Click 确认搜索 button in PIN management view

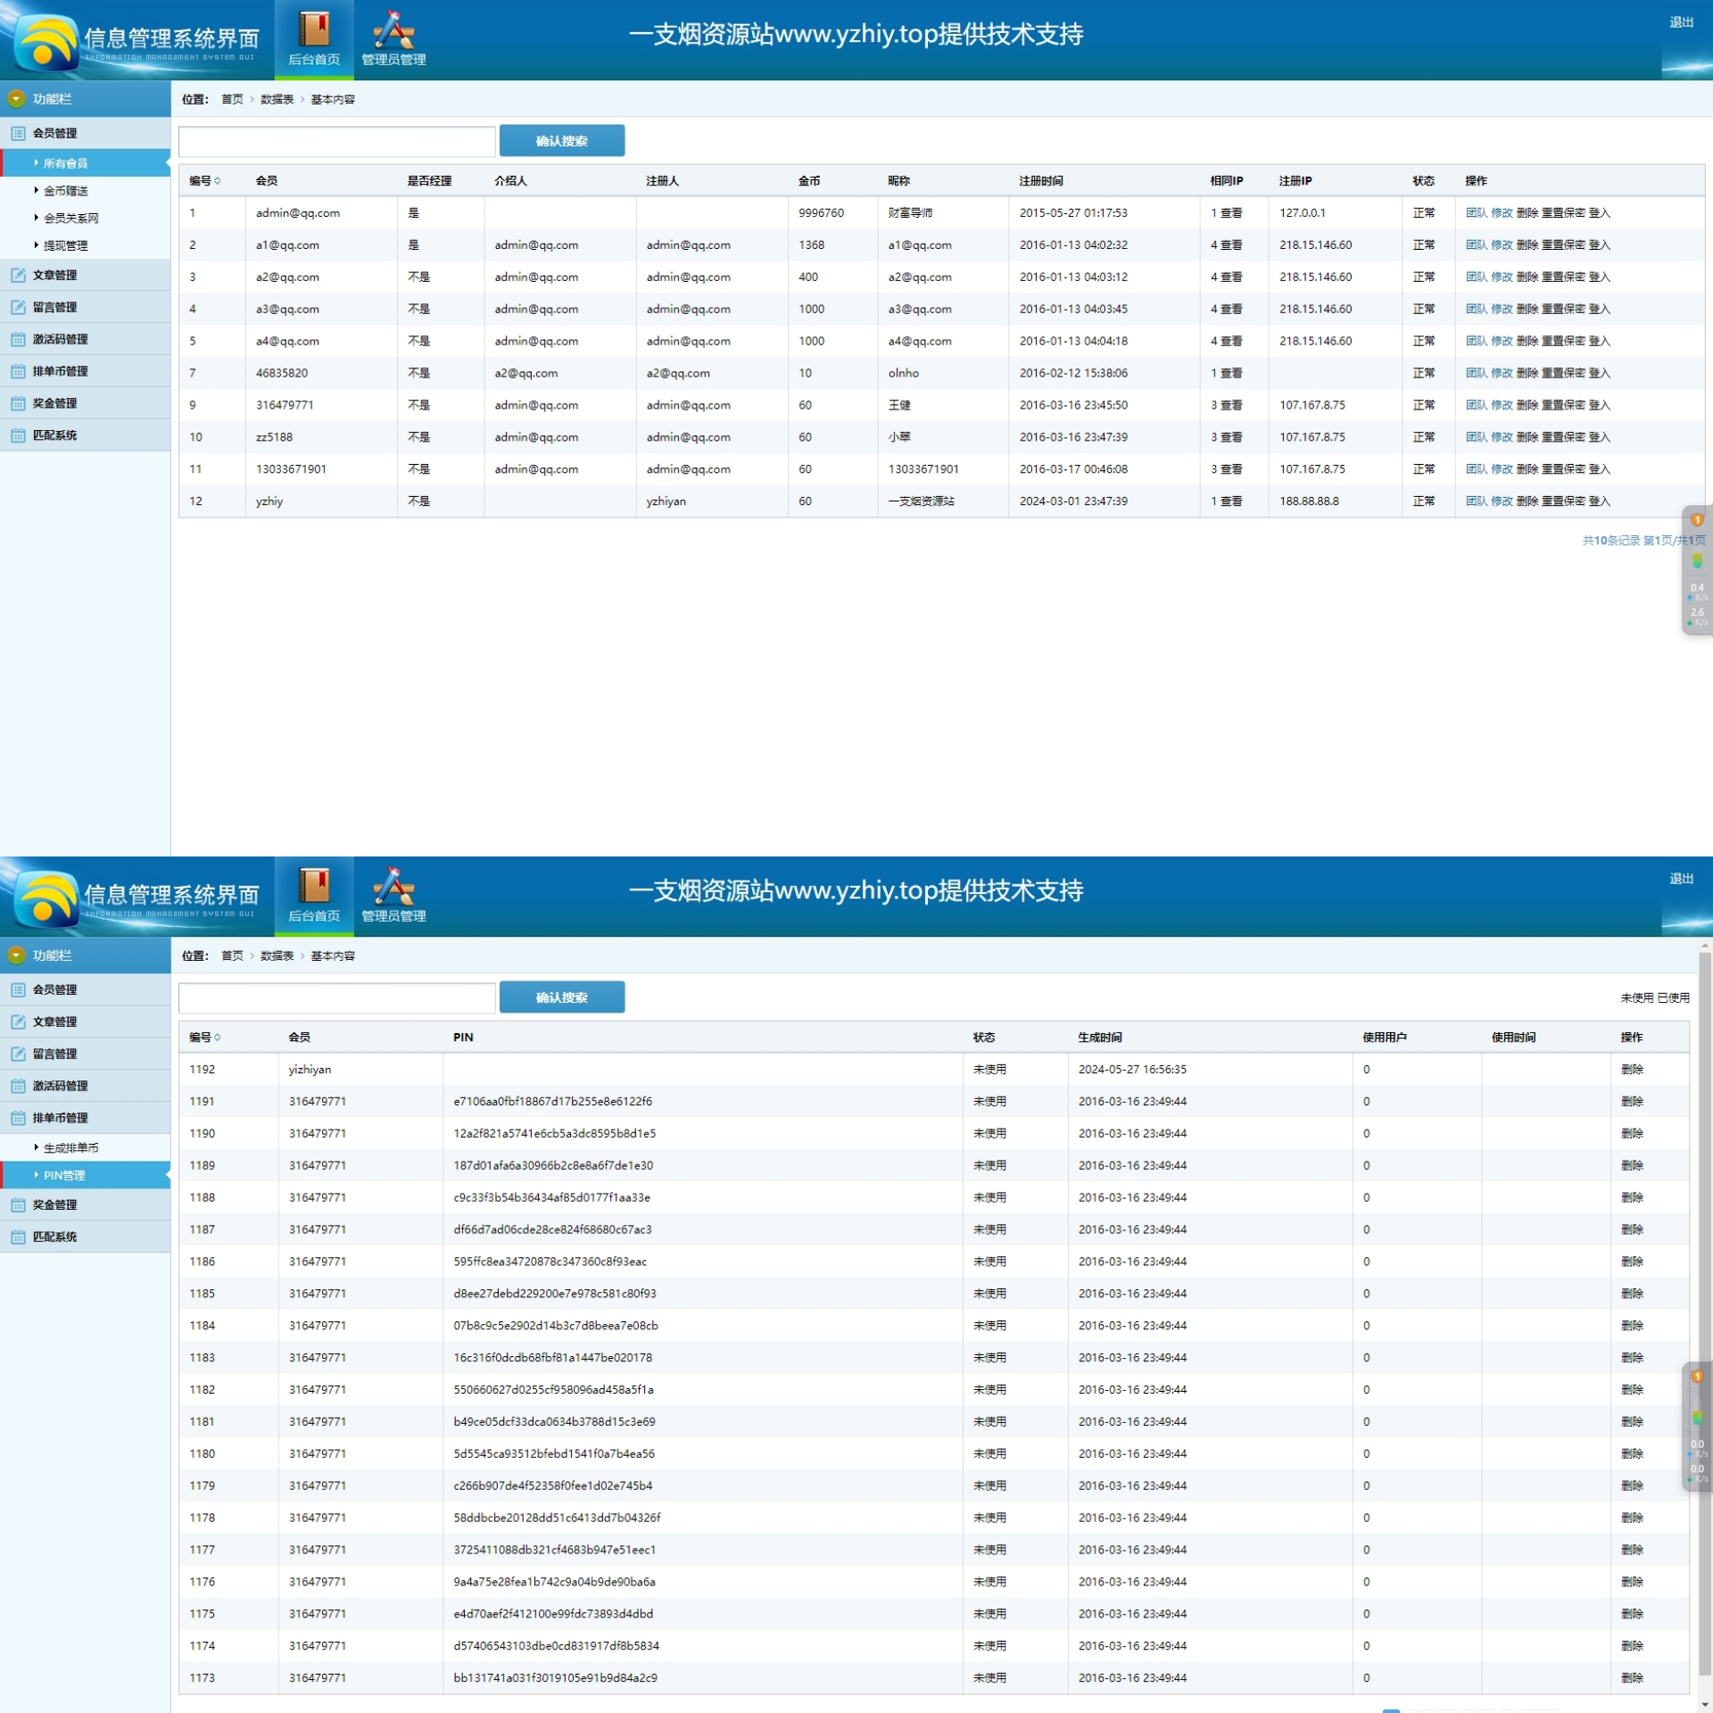pyautogui.click(x=562, y=997)
